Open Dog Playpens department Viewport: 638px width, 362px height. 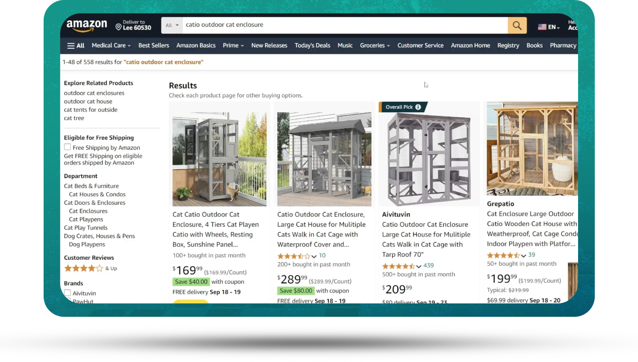pos(87,244)
